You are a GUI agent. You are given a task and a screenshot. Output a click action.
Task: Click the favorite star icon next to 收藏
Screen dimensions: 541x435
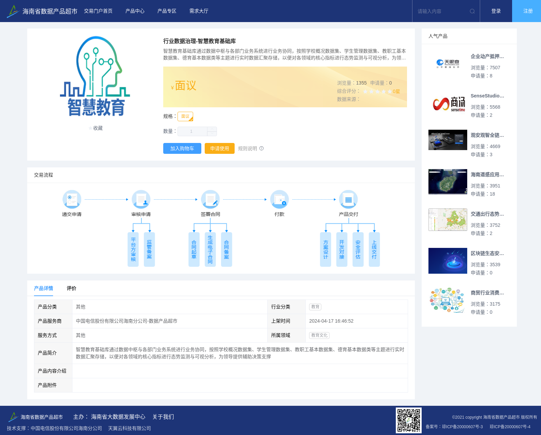[x=90, y=128]
